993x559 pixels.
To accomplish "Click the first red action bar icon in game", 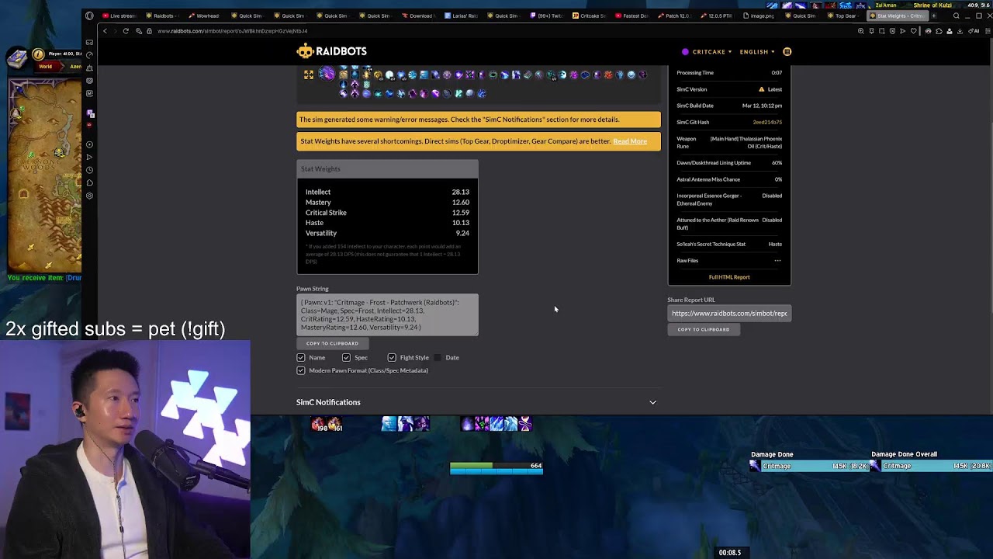I will click(x=317, y=424).
